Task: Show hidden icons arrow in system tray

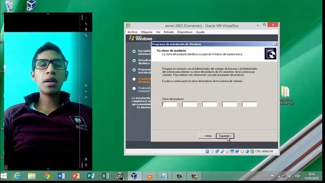Action: click(x=267, y=176)
